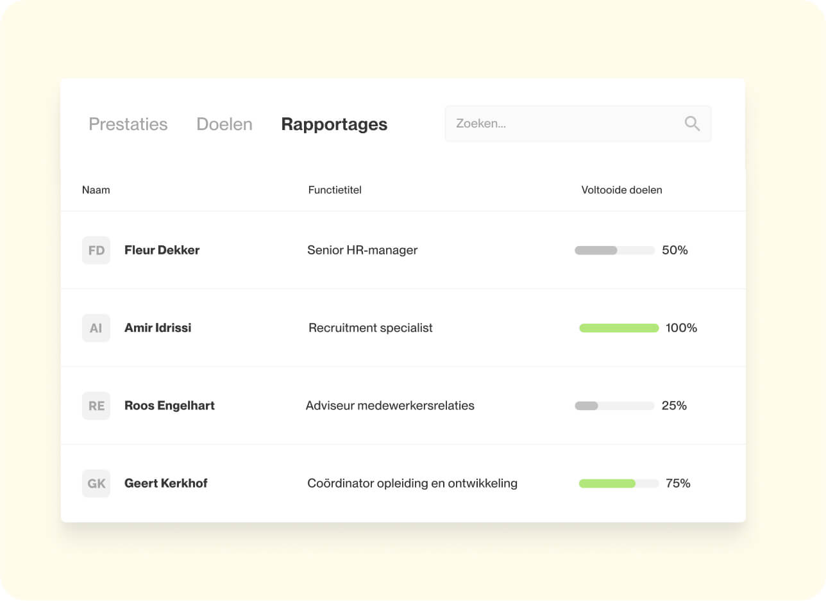Open Fleur Dekker's name

[x=162, y=250]
